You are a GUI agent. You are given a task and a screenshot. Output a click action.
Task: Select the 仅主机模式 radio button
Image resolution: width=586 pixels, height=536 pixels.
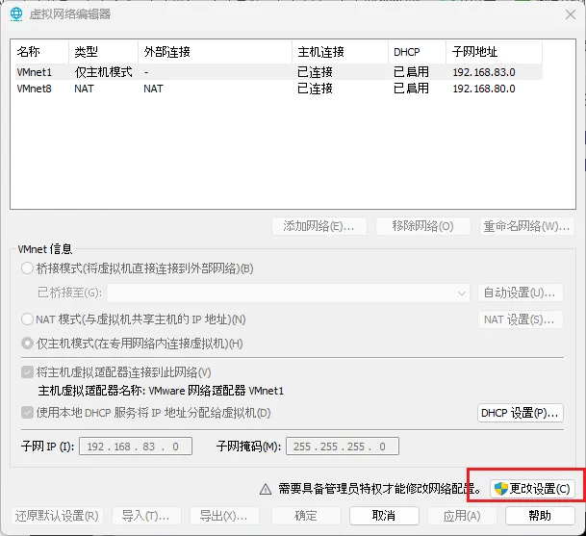(27, 344)
